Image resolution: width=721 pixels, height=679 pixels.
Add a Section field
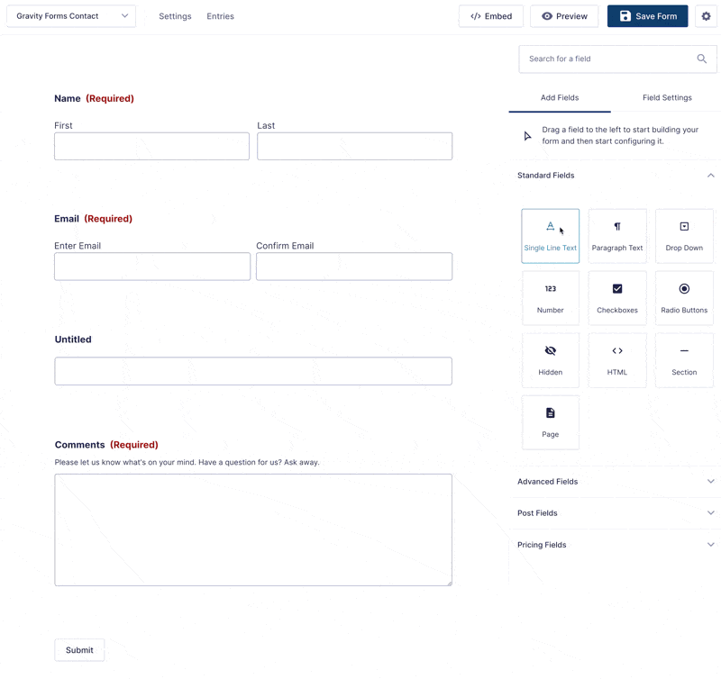684,360
